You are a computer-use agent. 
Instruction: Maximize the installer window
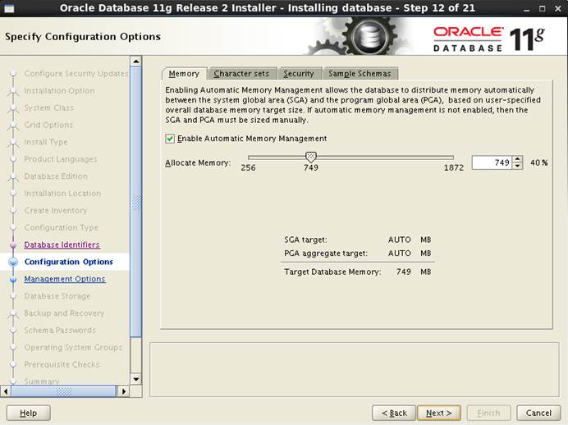[x=542, y=9]
